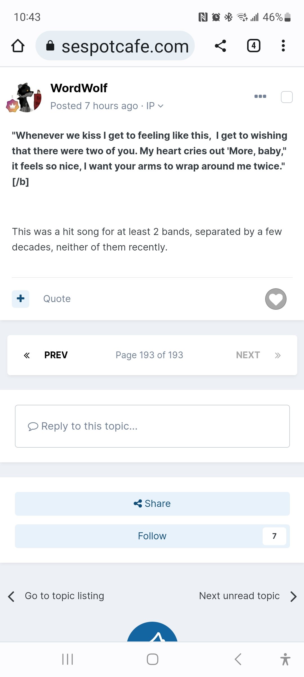Go to the first page double-chevron
Screen dimensions: 304x677
(27, 355)
